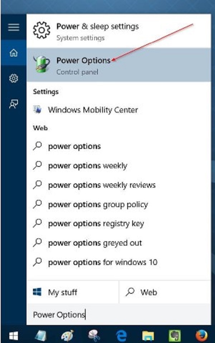Choose power options group policy suggestion
Viewport: 215px width, 343px height.
point(98,205)
